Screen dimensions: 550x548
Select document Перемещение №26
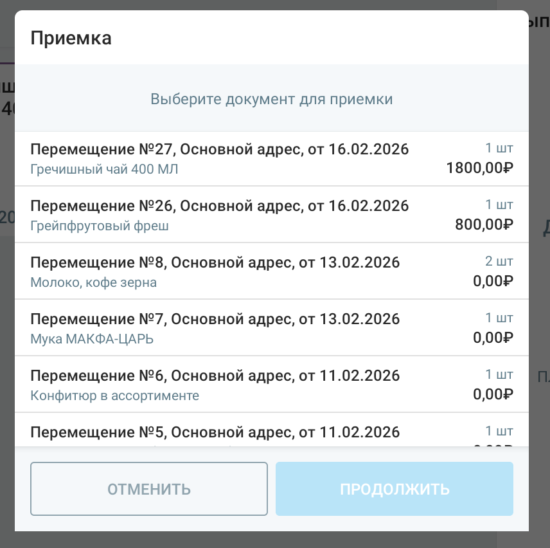point(219,206)
